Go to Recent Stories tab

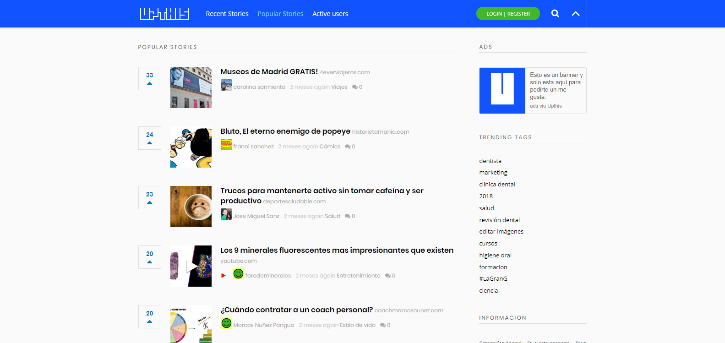coord(227,14)
